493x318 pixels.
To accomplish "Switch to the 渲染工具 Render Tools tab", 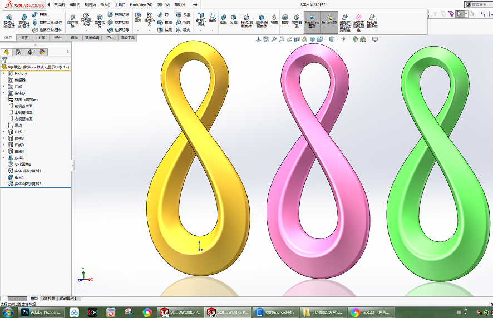I will [127, 38].
